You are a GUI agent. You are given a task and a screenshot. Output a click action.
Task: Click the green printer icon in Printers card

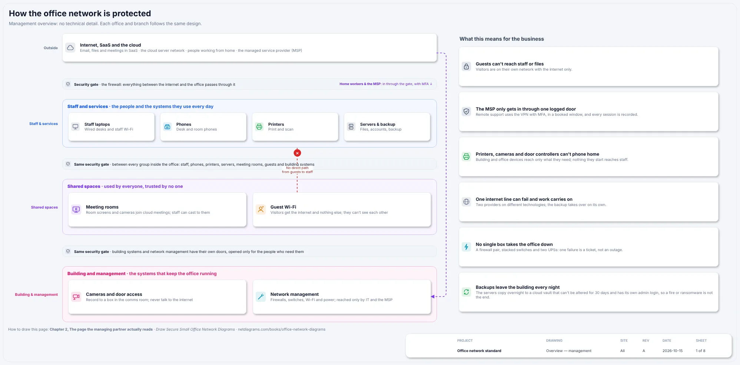point(259,127)
